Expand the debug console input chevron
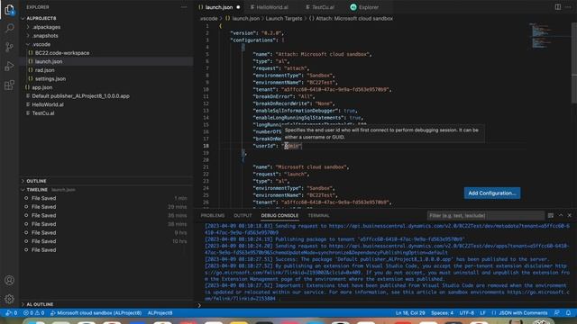The image size is (577, 324). coord(199,305)
